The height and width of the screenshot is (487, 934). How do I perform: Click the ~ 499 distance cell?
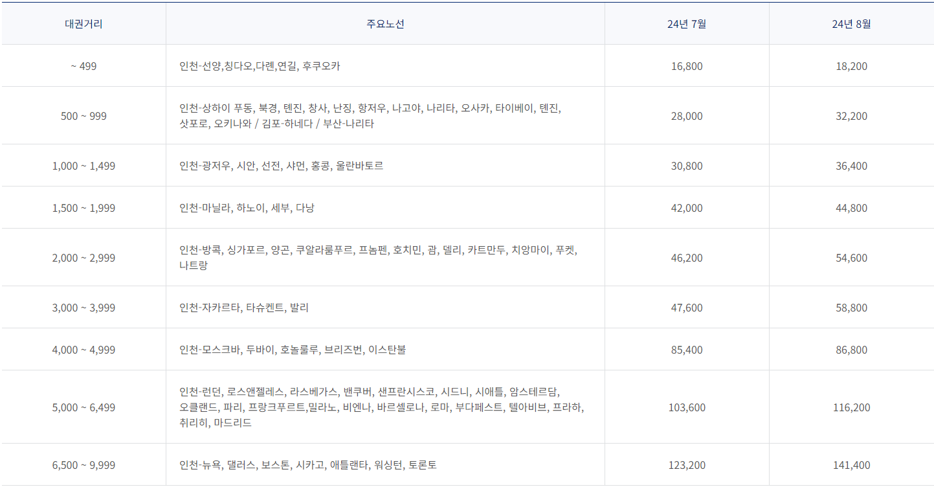pos(83,65)
